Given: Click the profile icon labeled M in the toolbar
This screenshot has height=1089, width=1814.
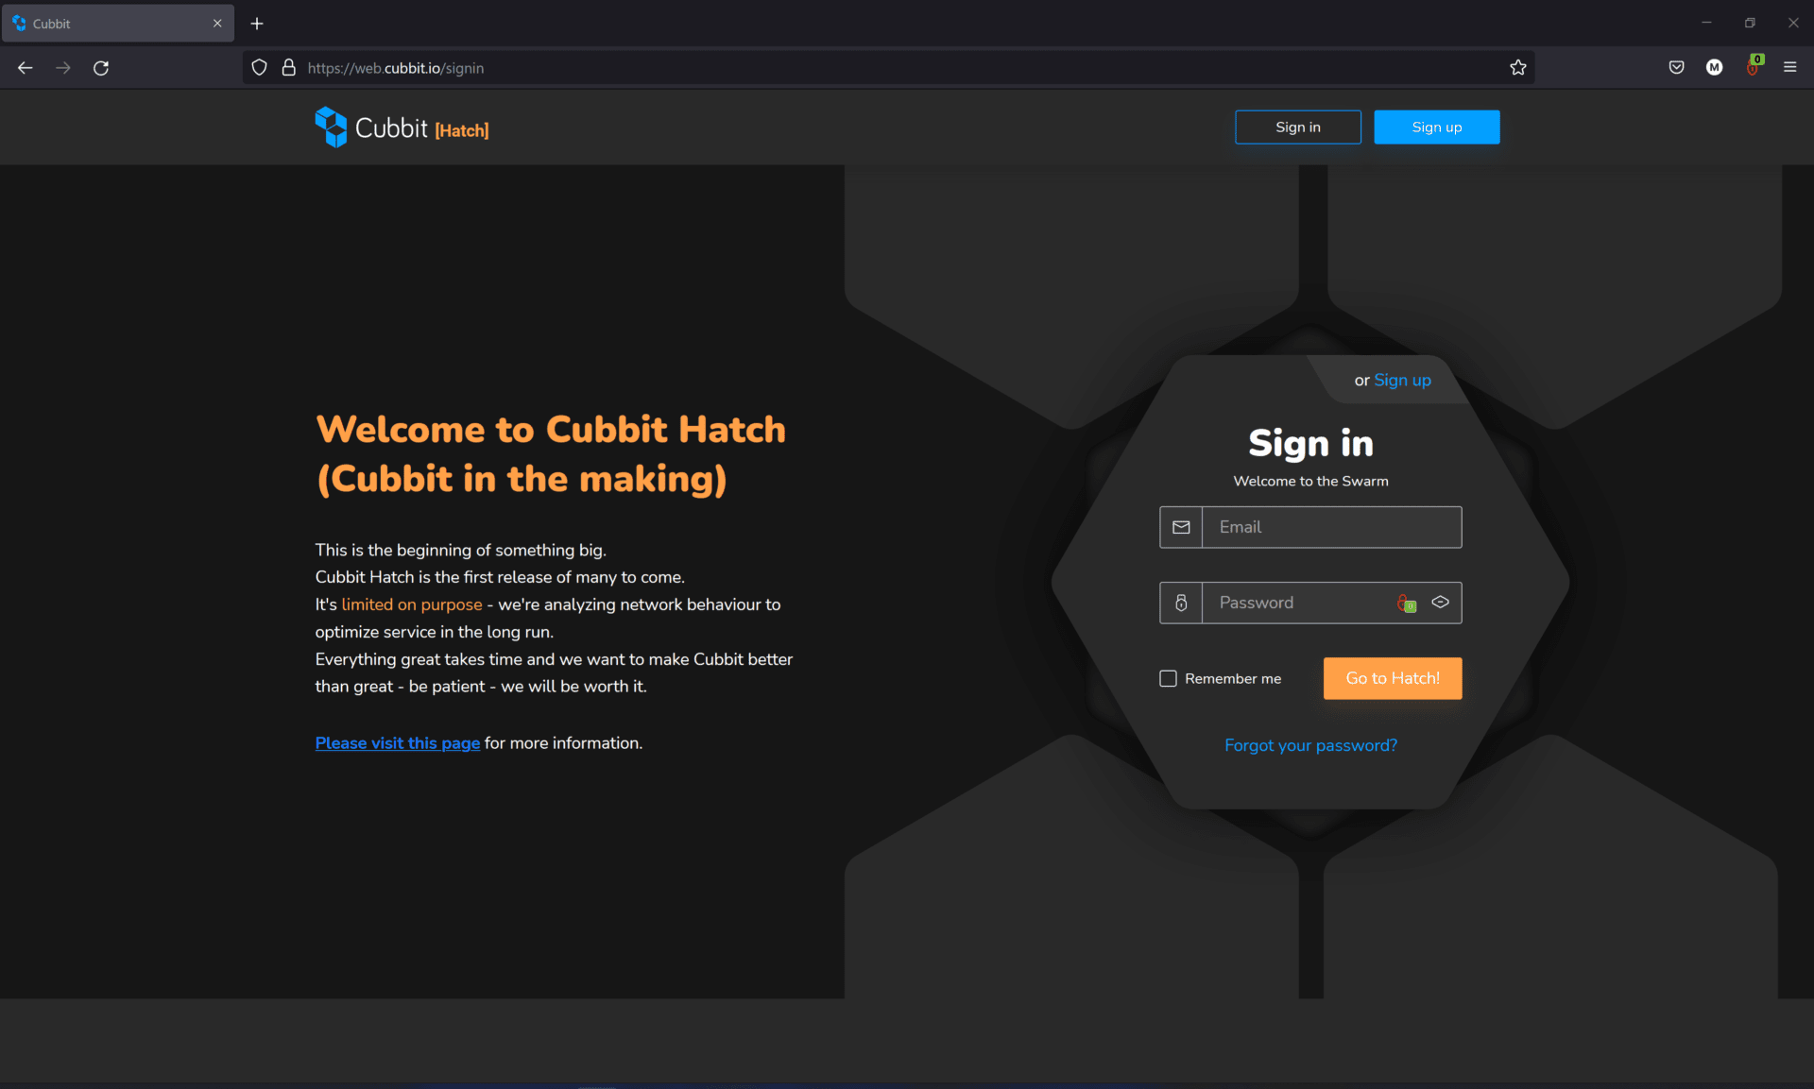Looking at the screenshot, I should [1715, 67].
